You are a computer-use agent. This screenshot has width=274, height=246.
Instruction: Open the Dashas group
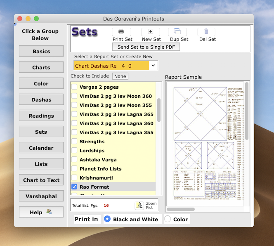coord(41,100)
